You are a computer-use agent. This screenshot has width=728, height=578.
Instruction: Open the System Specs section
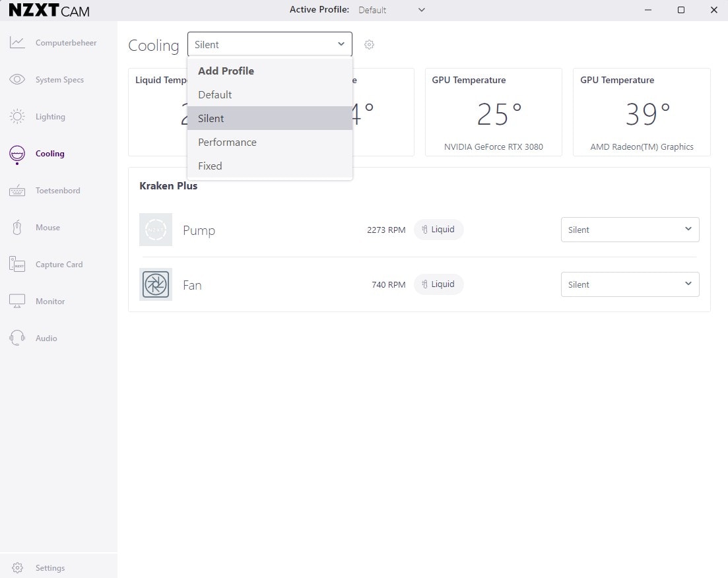59,79
